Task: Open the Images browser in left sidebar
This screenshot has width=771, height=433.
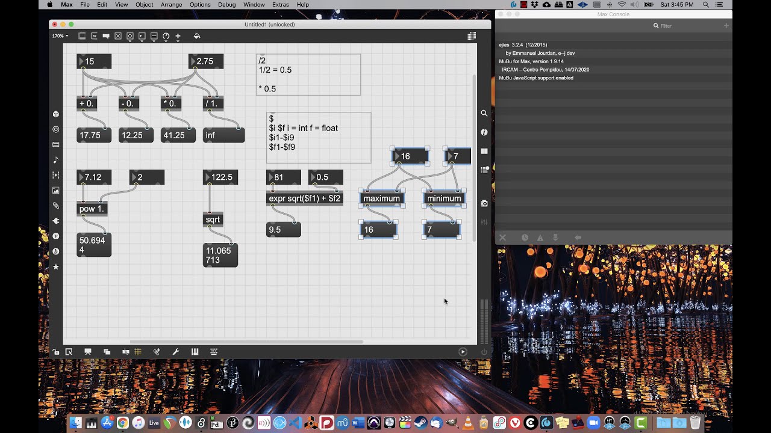Action: [56, 190]
